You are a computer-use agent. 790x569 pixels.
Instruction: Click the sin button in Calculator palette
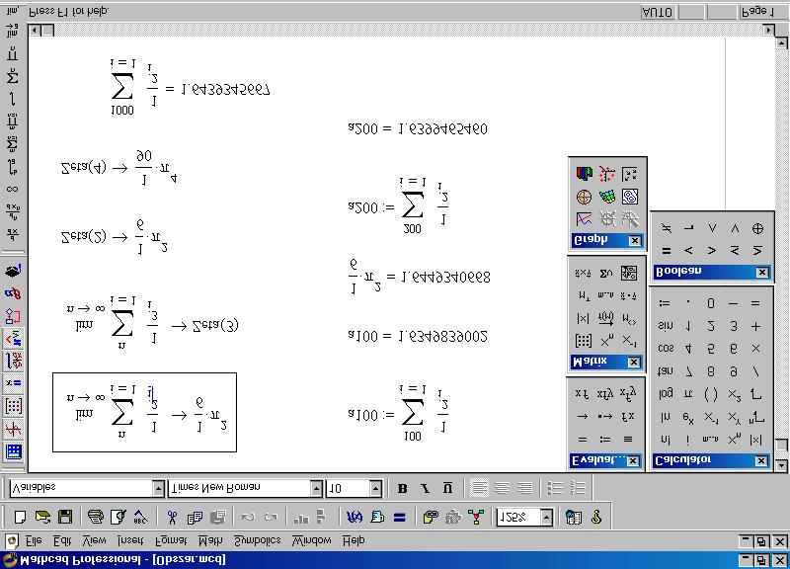point(665,326)
